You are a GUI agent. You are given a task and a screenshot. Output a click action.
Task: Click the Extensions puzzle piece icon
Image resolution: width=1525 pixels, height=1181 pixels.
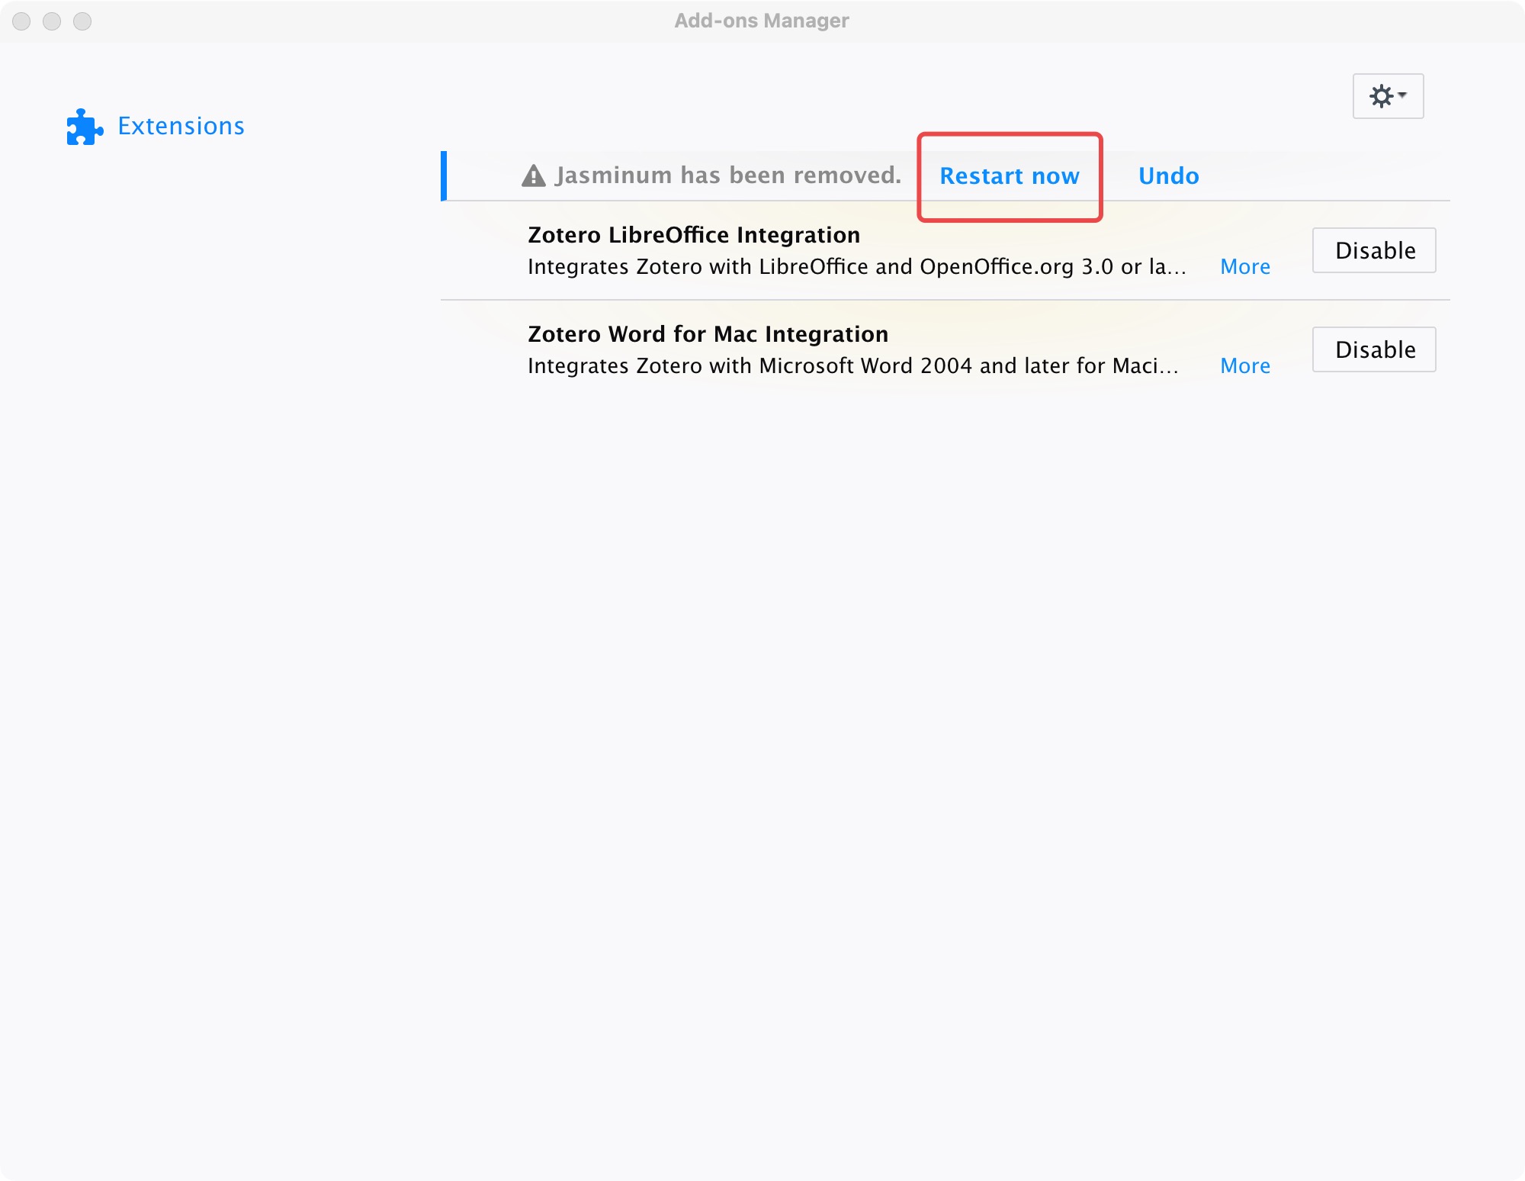pyautogui.click(x=84, y=127)
